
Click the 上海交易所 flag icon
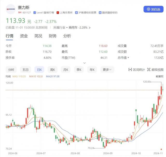click(58, 12)
